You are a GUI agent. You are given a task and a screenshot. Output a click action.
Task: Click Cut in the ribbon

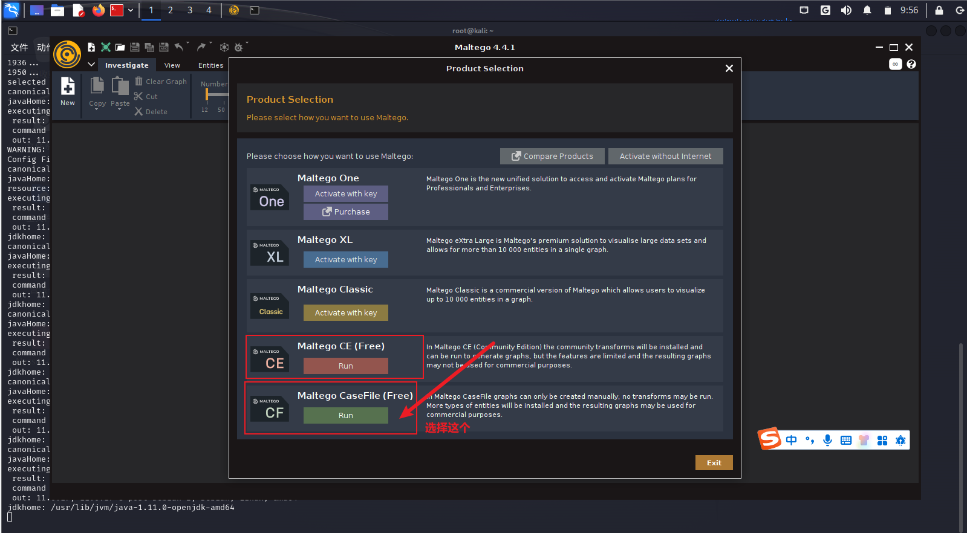point(146,97)
